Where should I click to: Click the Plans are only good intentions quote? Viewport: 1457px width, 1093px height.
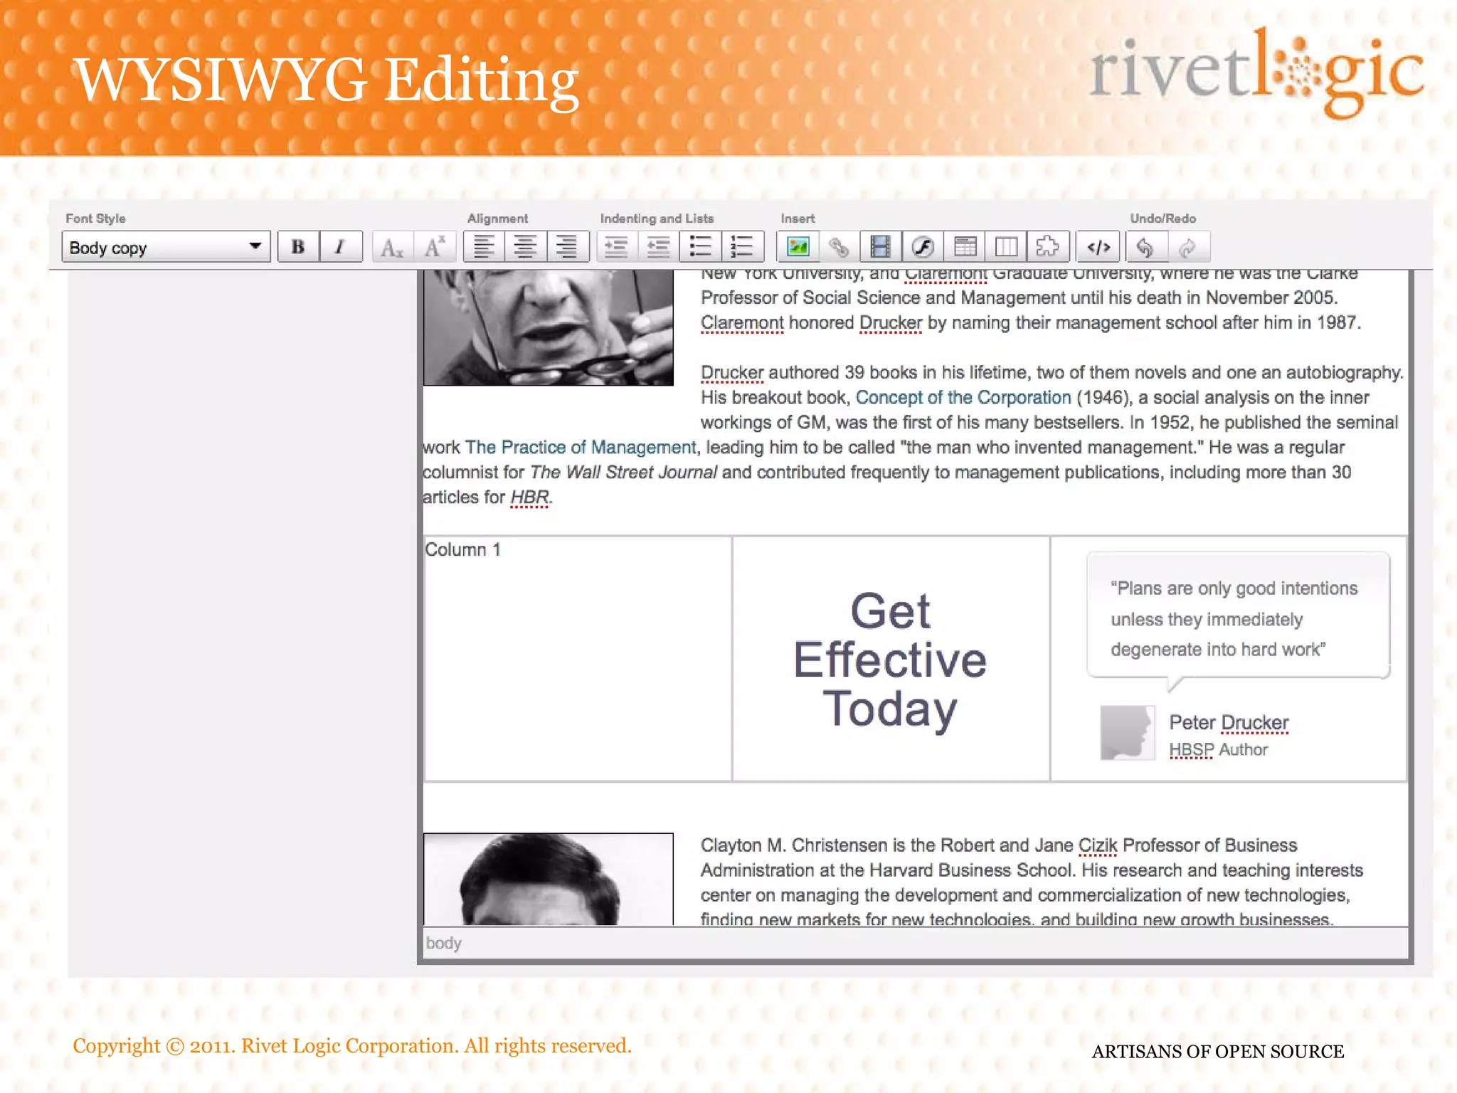pos(1234,618)
